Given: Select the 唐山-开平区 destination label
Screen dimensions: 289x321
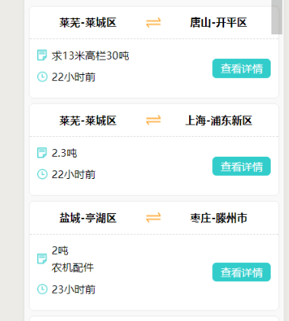Looking at the screenshot, I should 218,22.
